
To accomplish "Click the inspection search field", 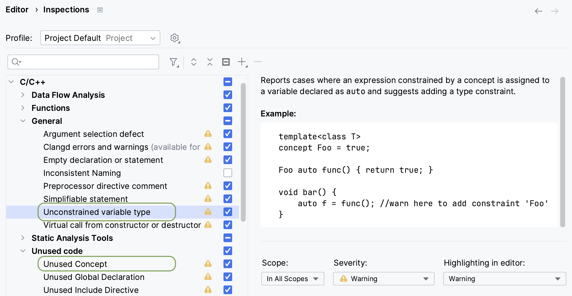I will pyautogui.click(x=87, y=62).
